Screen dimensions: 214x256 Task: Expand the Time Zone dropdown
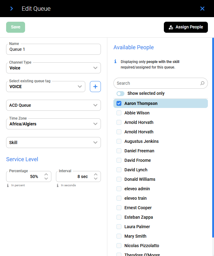tap(95, 124)
